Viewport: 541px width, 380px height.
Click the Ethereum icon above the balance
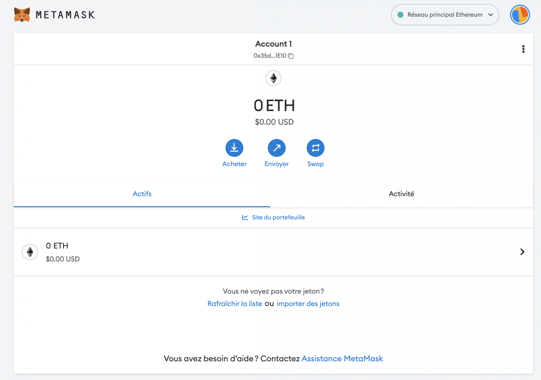click(x=273, y=78)
